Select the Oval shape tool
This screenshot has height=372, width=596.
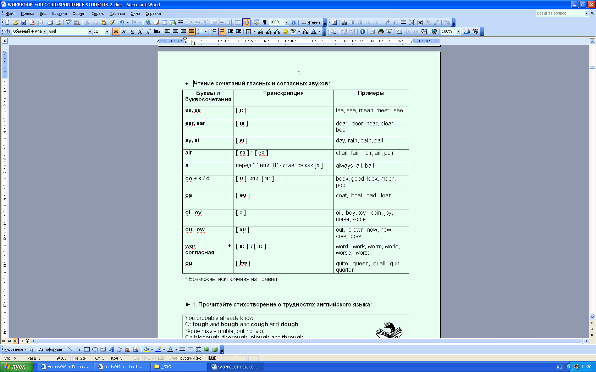point(95,349)
